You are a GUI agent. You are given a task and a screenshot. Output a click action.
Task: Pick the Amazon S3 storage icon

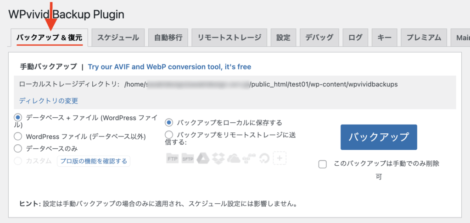250,158
